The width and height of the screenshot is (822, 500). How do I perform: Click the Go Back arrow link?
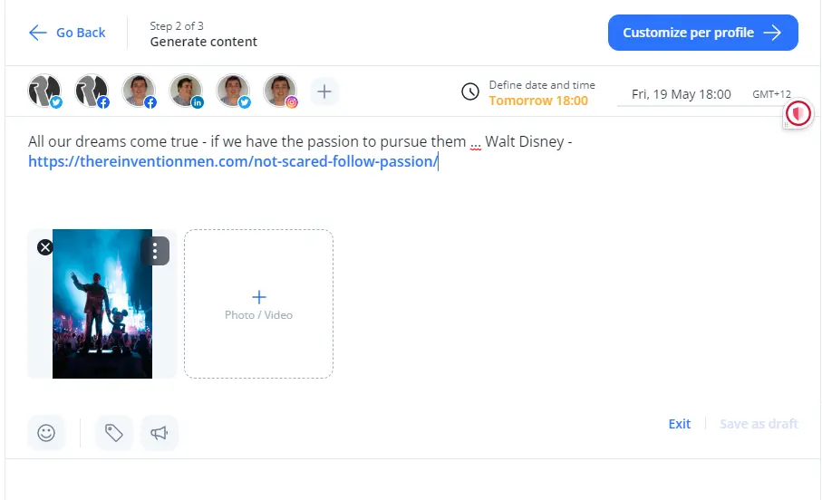[67, 33]
